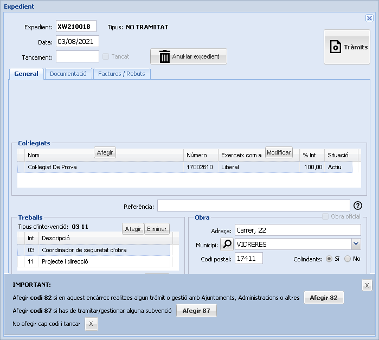Screen dimensions: 379x340
Task: Toggle the Tancat checkbox
Action: pos(106,56)
